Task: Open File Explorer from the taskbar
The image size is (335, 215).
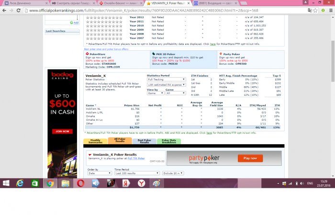Action: tap(66, 183)
